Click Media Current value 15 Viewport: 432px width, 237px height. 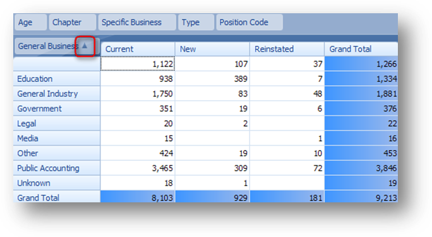pyautogui.click(x=138, y=138)
